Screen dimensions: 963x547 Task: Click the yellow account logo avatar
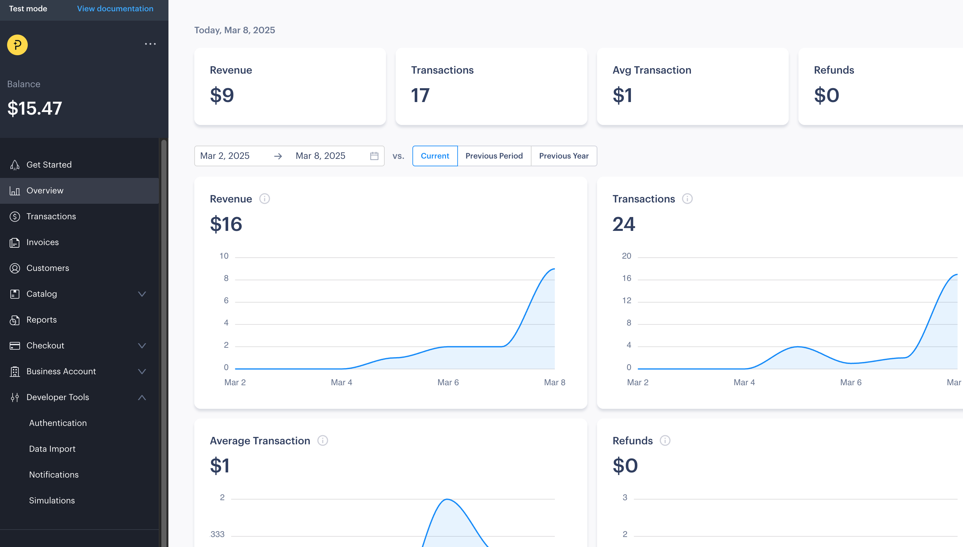tap(17, 45)
